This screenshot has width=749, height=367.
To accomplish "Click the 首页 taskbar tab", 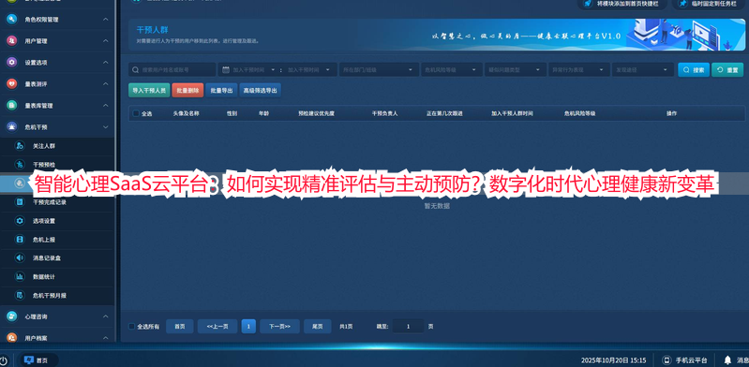I will 38,360.
